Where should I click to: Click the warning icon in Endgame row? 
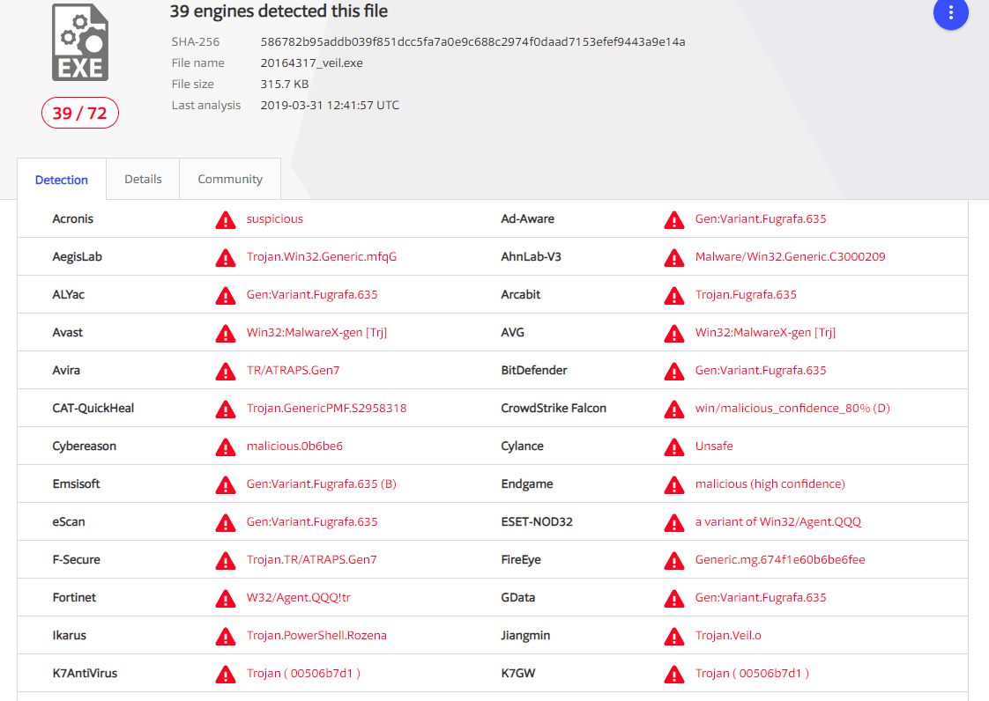(674, 484)
